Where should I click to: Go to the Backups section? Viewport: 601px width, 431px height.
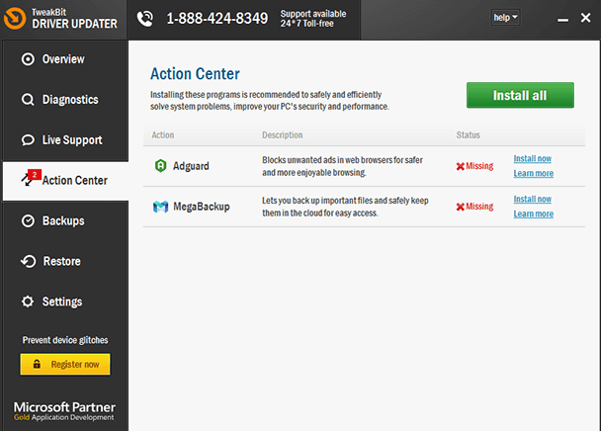65,220
